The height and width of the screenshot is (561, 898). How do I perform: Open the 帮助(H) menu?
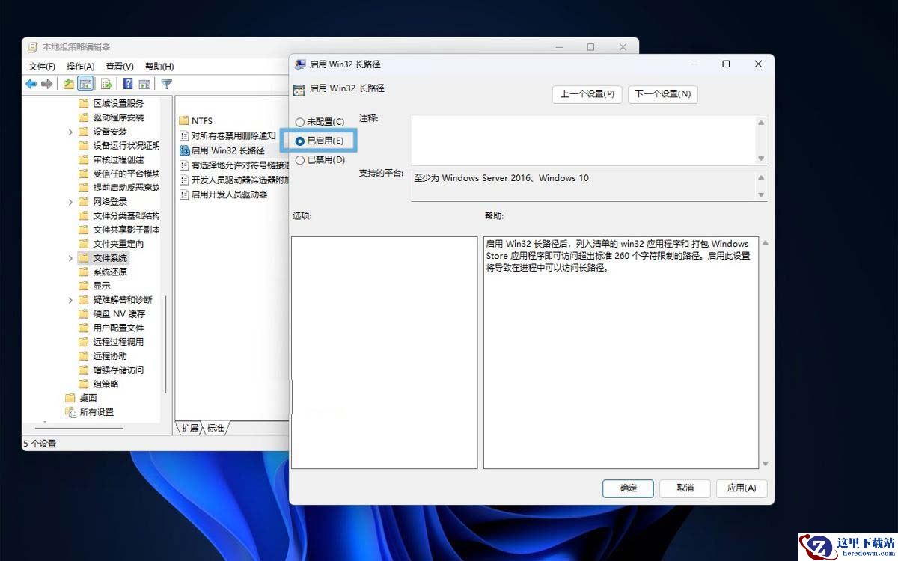[x=159, y=67]
